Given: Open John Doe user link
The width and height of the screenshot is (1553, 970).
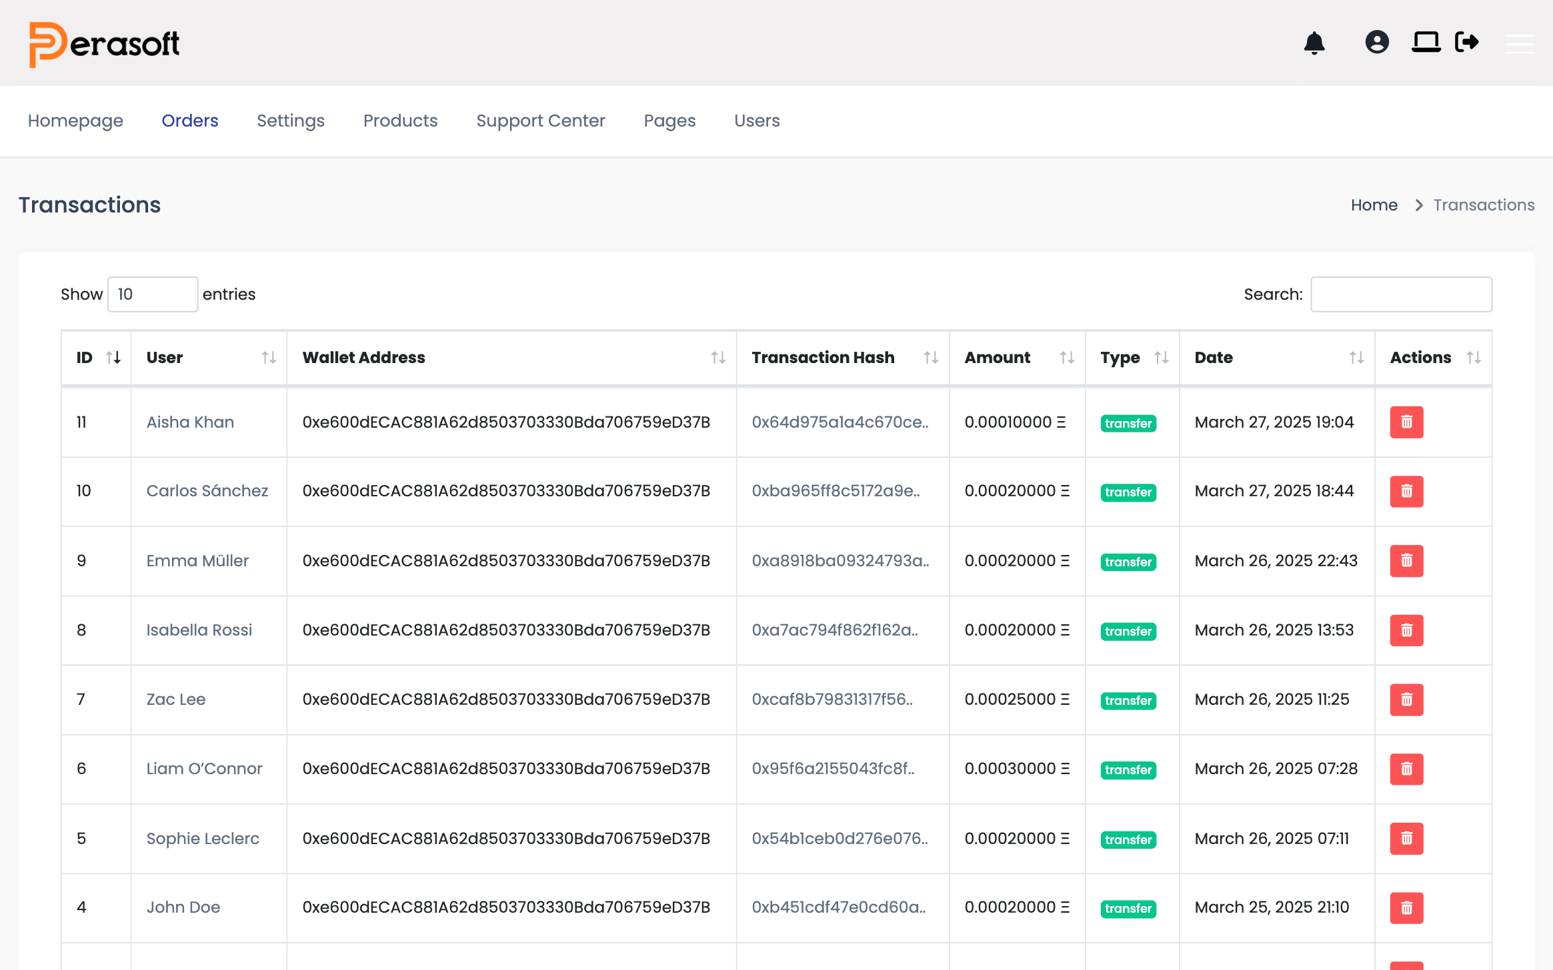Looking at the screenshot, I should 183,907.
